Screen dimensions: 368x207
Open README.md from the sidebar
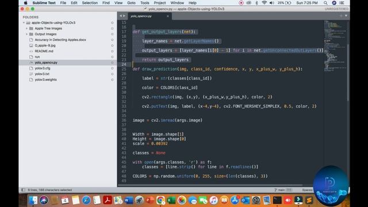44,51
